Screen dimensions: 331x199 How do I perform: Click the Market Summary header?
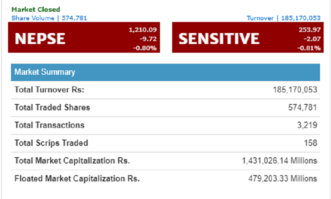(165, 72)
